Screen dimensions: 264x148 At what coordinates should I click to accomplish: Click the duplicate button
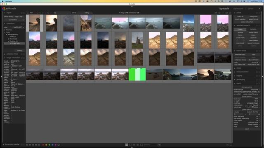pos(253,38)
